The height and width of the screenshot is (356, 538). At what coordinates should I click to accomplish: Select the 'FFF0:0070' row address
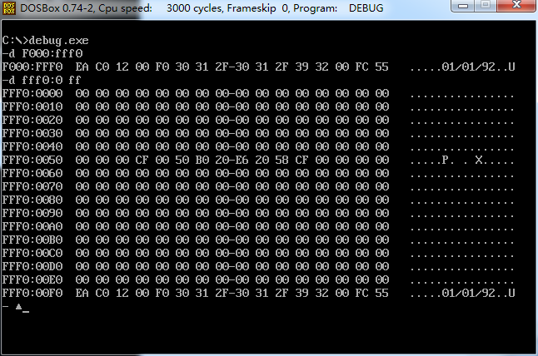click(x=32, y=187)
